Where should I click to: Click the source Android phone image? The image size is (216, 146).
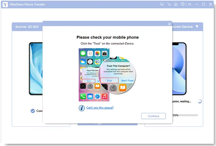click(x=36, y=69)
